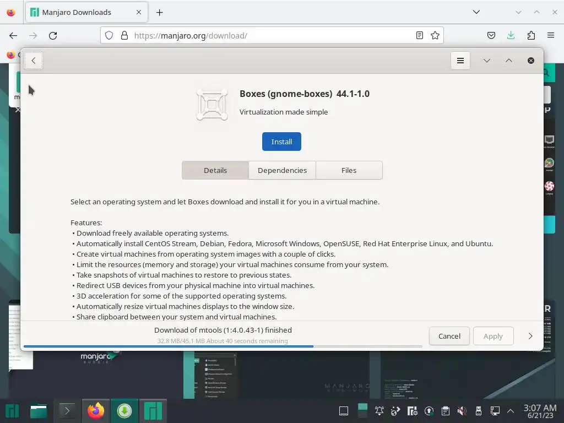Viewport: 564px width, 423px height.
Task: Toggle Firefox reader view
Action: [x=419, y=35]
